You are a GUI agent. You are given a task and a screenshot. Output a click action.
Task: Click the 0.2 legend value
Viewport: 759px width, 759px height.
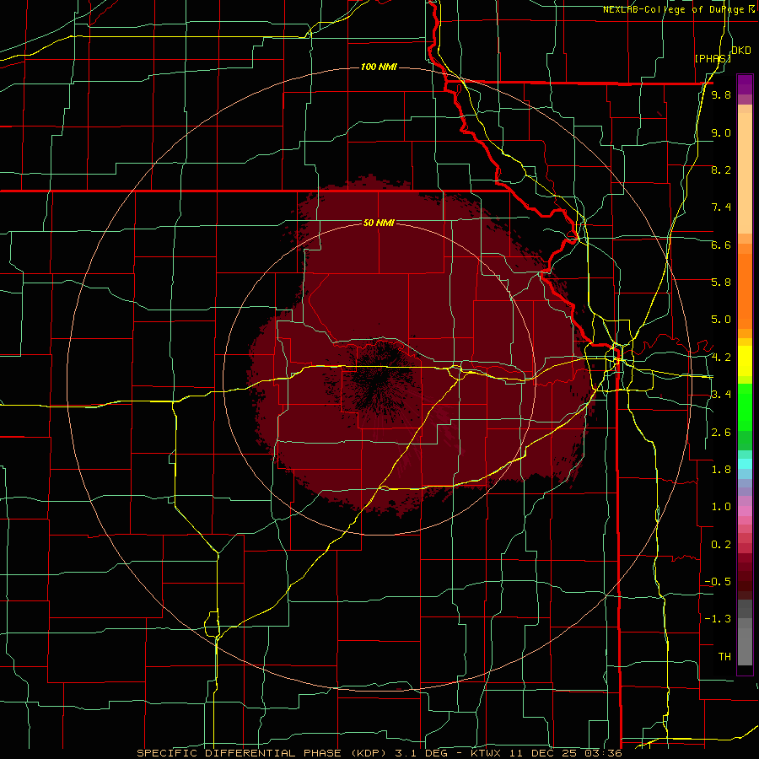click(x=721, y=545)
